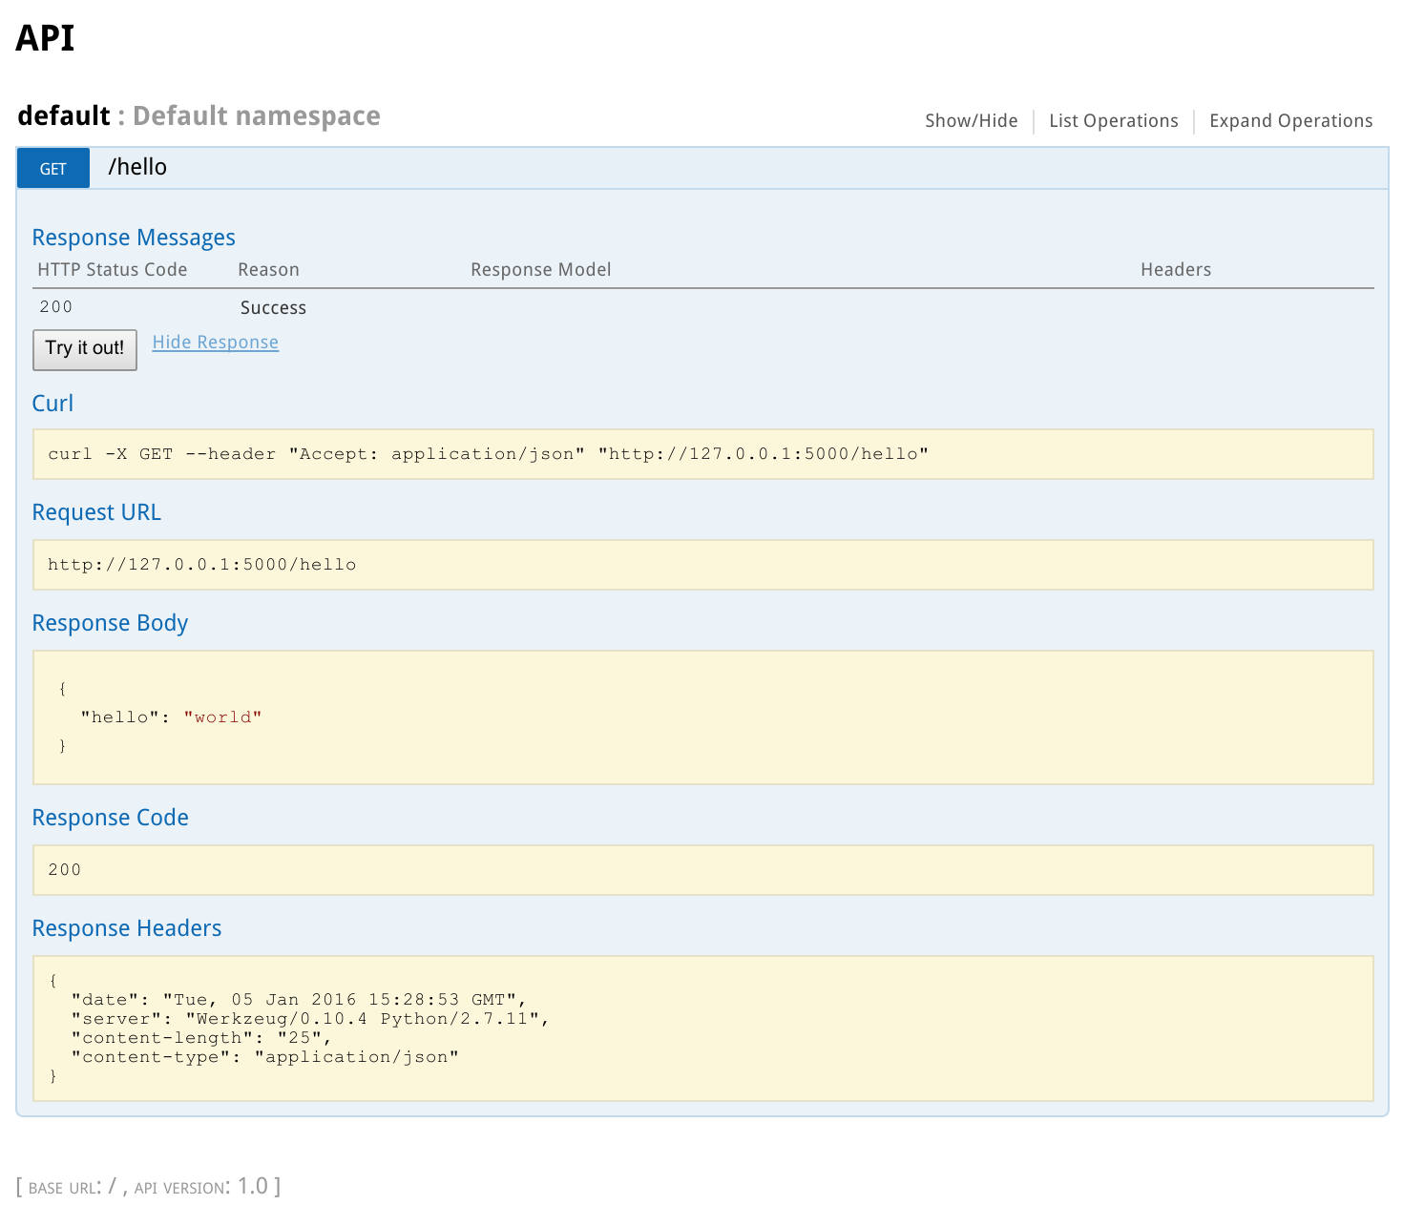
Task: Click the Response Headers output panel
Action: (x=701, y=1028)
